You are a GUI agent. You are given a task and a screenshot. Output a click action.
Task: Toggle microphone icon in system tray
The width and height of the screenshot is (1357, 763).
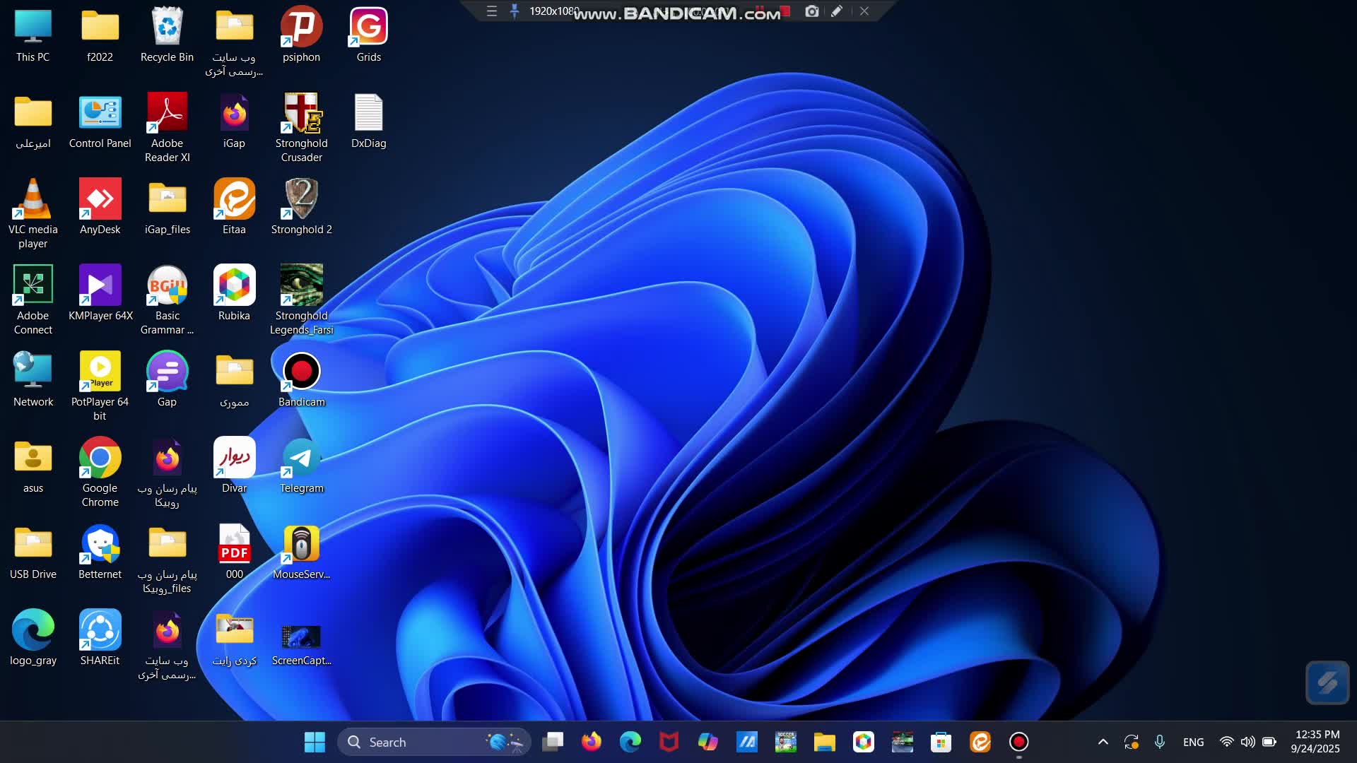(1160, 742)
